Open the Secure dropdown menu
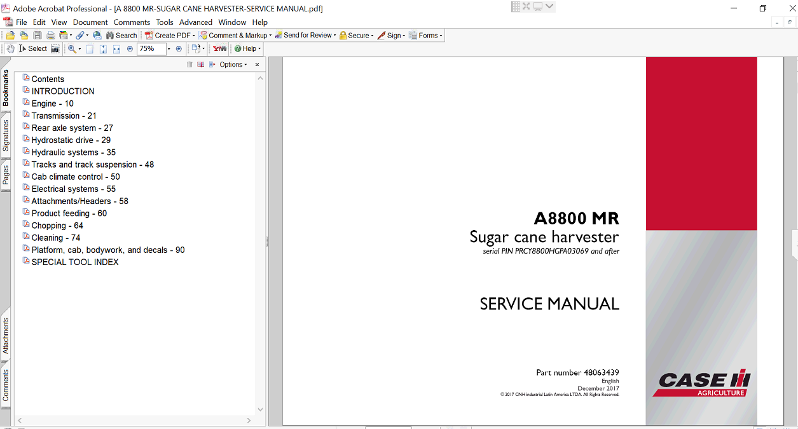This screenshot has height=429, width=798. [x=356, y=36]
